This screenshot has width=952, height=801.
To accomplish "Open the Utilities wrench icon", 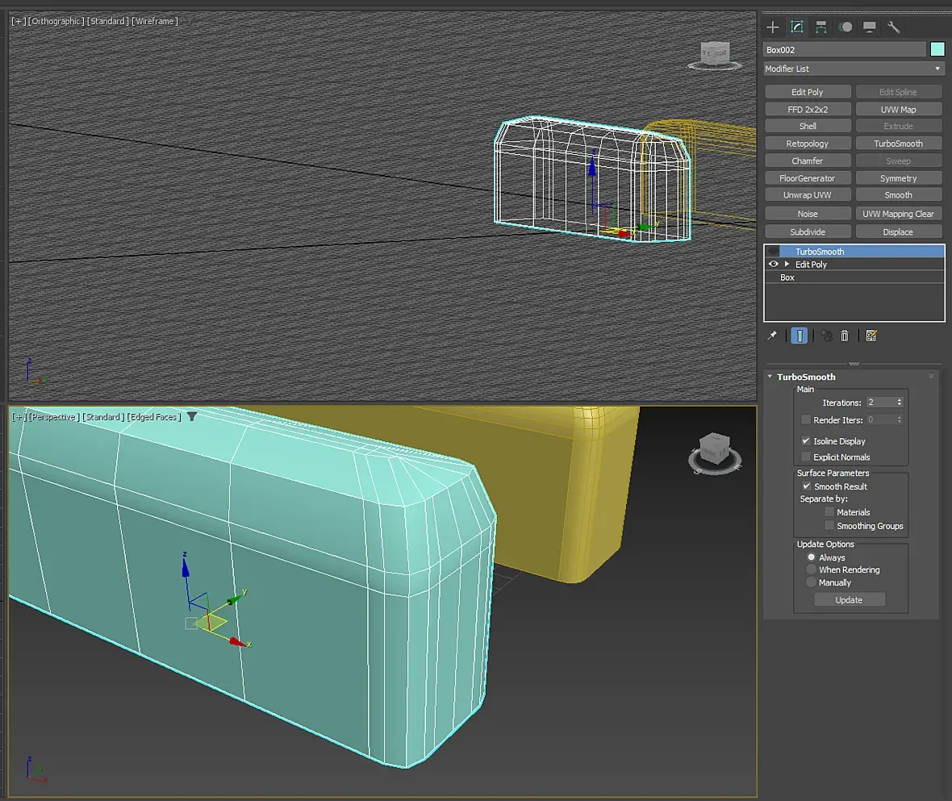I will [x=893, y=27].
